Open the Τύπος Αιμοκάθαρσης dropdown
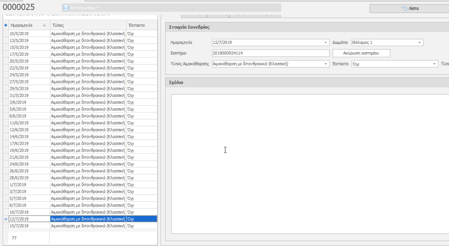 pos(326,64)
